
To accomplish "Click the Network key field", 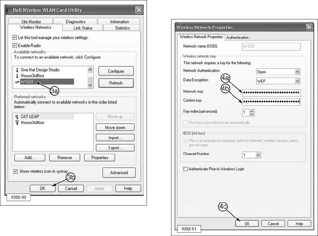I will point(271,93).
